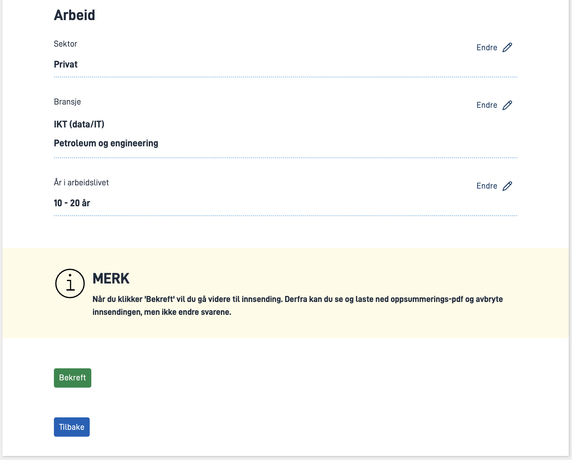Click the År i arbeidslivet label
This screenshot has width=572, height=460.
point(81,183)
